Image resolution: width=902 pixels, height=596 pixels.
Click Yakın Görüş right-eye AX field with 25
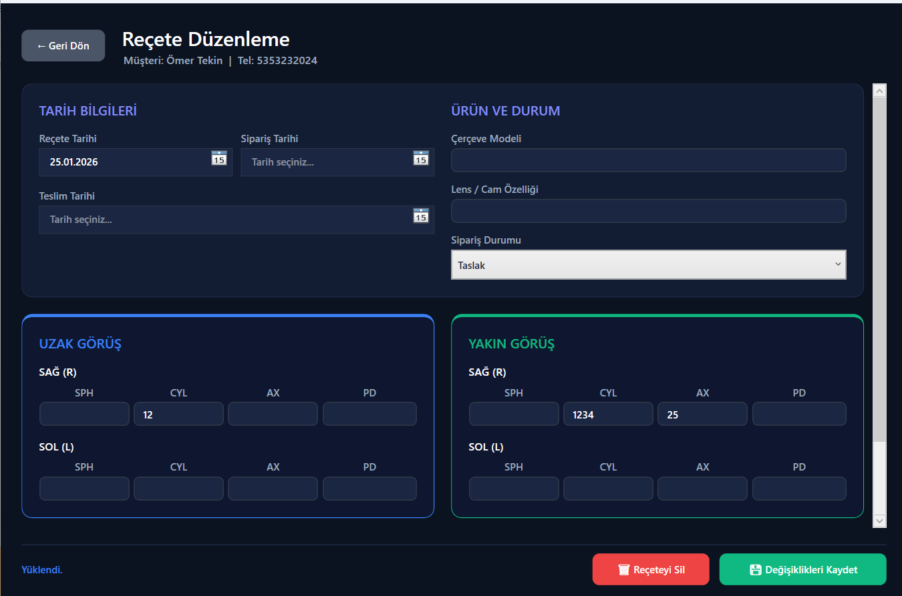coord(702,414)
